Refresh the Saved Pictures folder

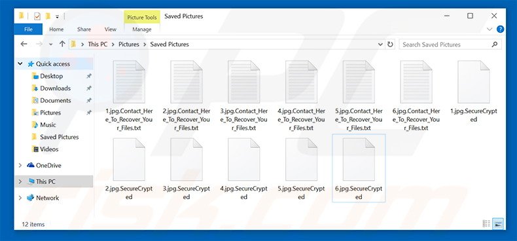(x=390, y=45)
